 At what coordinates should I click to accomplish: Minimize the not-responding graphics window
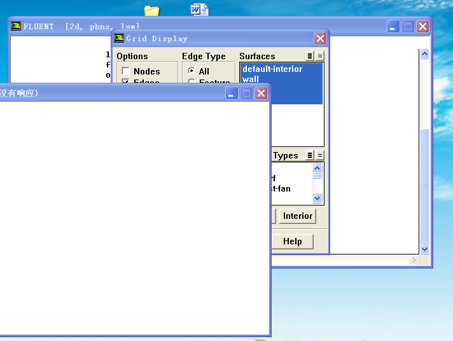[232, 94]
